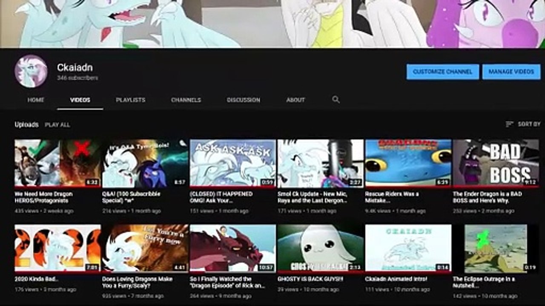
Task: Click the Ckaiadn channel avatar
Action: [31, 71]
